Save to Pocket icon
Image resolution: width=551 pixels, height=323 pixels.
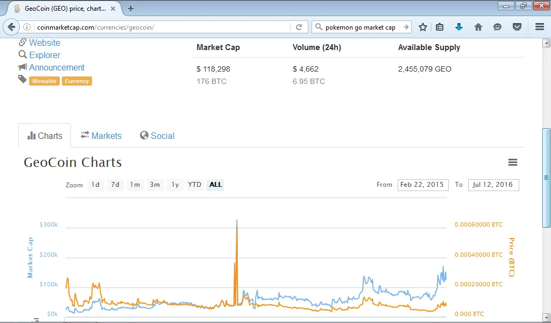point(517,27)
